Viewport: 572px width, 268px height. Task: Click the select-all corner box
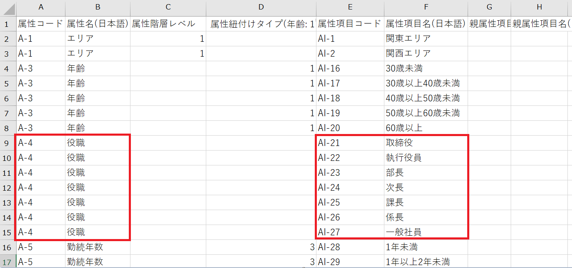[7, 7]
